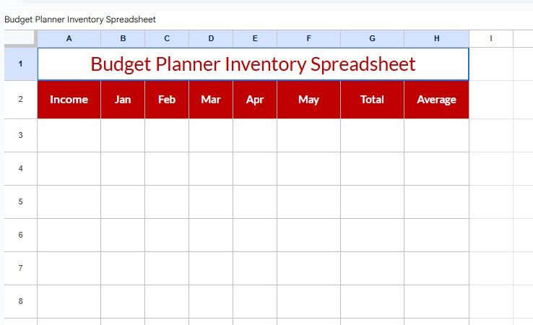Click the empty cell below Total

click(372, 135)
